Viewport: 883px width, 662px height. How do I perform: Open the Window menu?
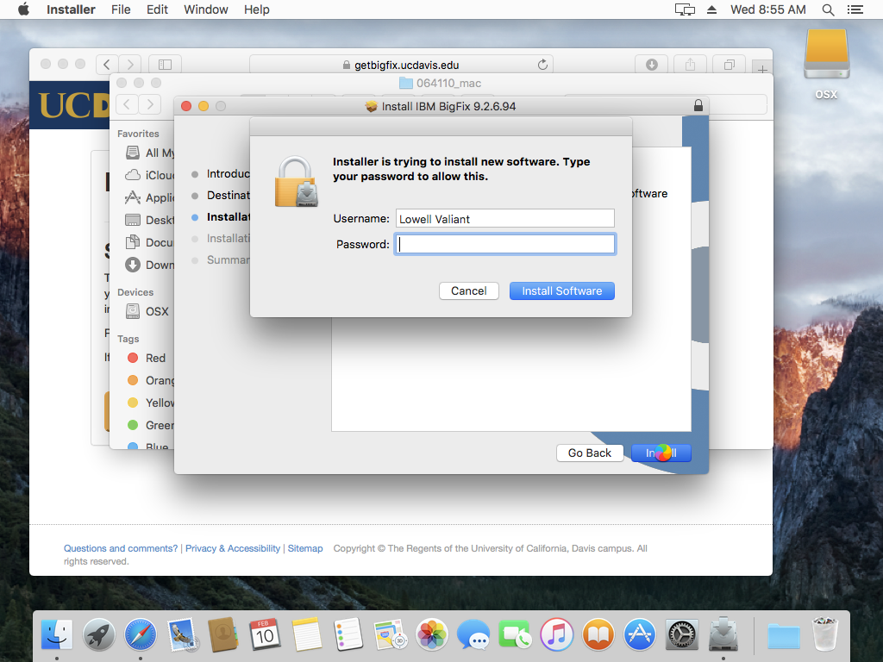coord(205,9)
